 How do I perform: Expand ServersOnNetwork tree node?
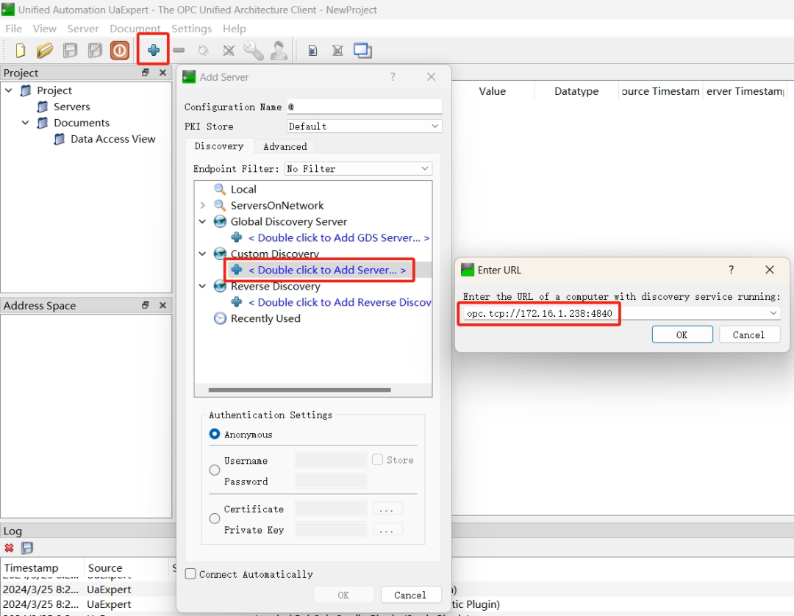(x=203, y=206)
